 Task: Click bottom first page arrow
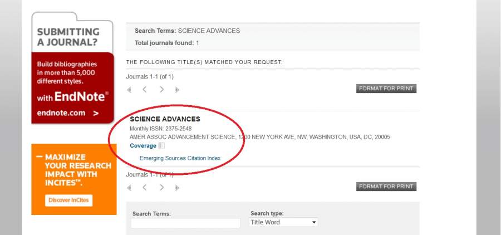pyautogui.click(x=130, y=188)
